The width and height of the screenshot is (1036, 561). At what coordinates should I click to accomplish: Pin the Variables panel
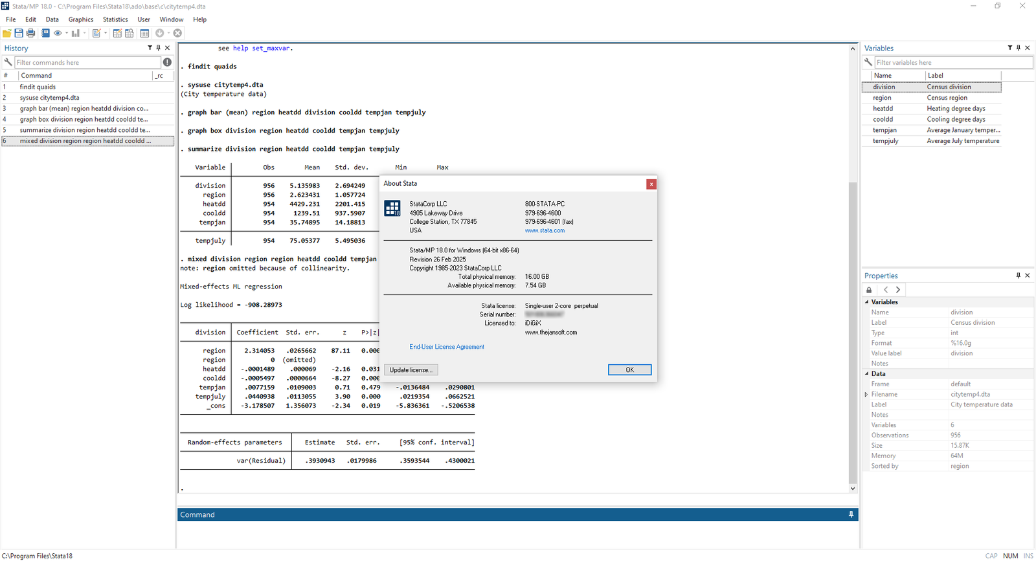(x=1019, y=48)
